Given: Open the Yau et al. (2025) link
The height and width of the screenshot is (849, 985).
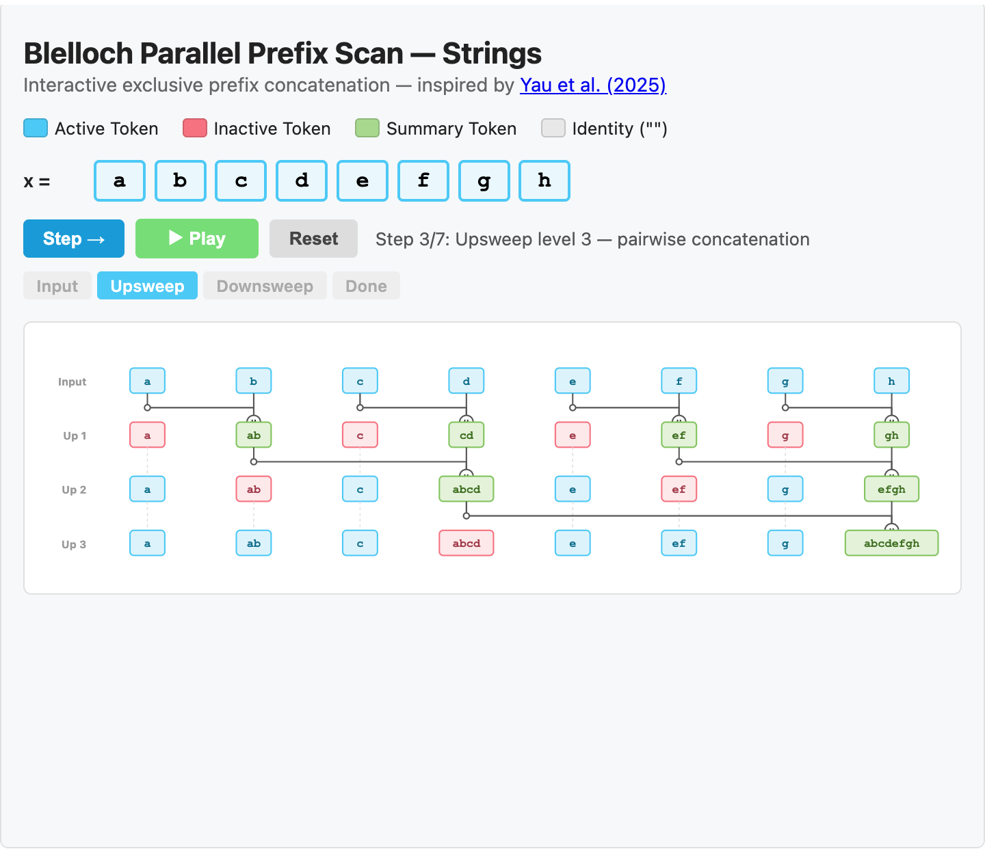Looking at the screenshot, I should 592,85.
